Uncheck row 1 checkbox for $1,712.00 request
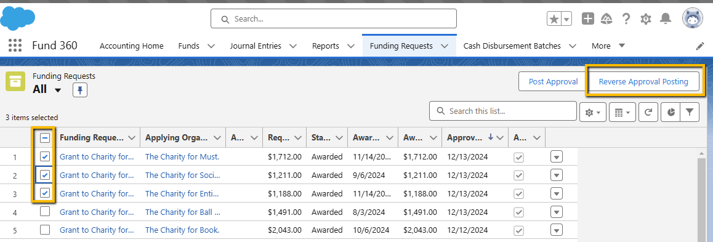 (x=45, y=157)
